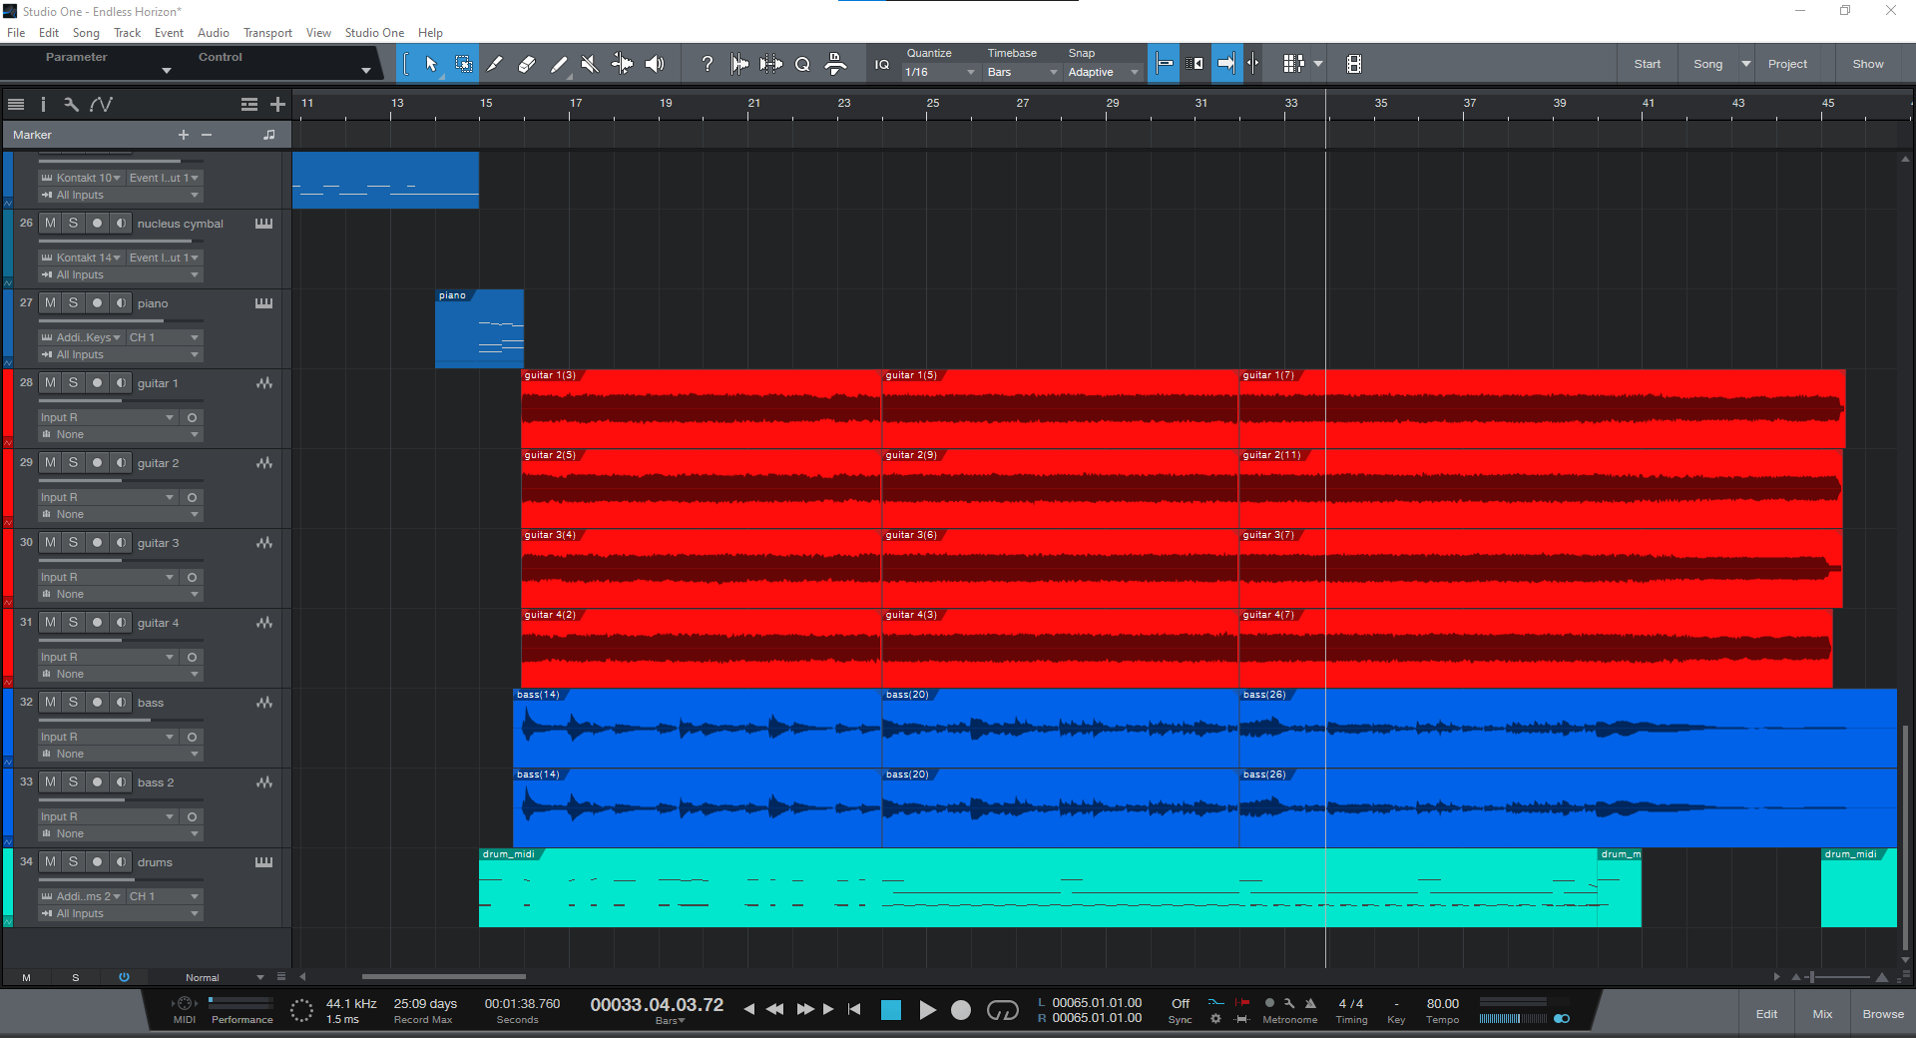This screenshot has height=1038, width=1916.
Task: Open the video player film icon
Action: 1353,64
